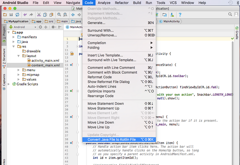Screen dimensions: 240x165
Task: Click override gutter icon on line 39
Action: click(71, 143)
